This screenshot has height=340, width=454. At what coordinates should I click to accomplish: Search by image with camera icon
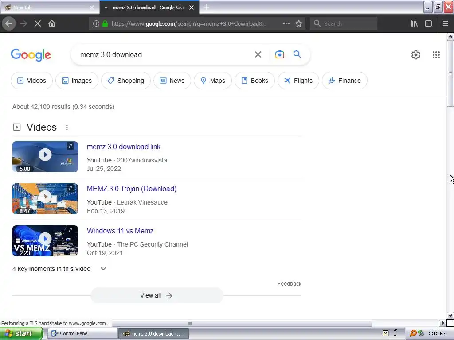(279, 54)
